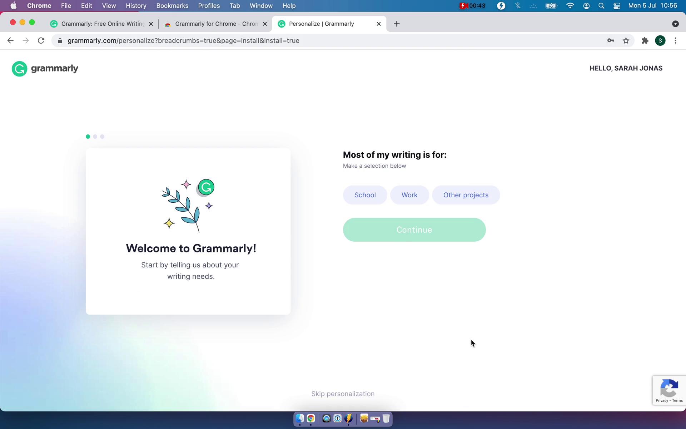Viewport: 686px width, 429px height.
Task: Click the reCAPTCHA Terms link
Action: 677,400
